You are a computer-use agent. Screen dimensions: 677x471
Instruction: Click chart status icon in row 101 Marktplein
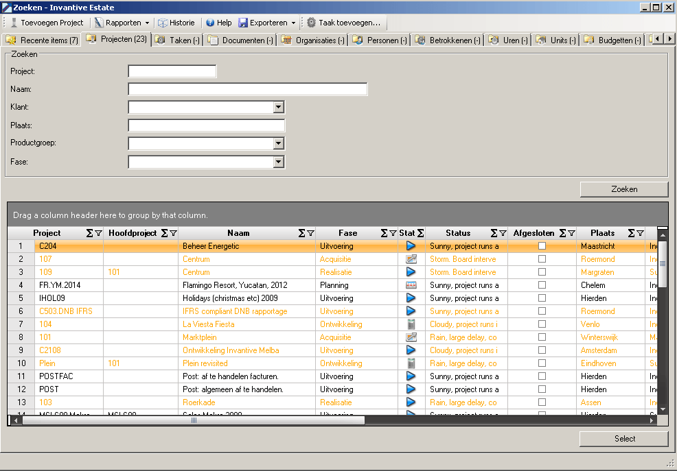tap(411, 337)
